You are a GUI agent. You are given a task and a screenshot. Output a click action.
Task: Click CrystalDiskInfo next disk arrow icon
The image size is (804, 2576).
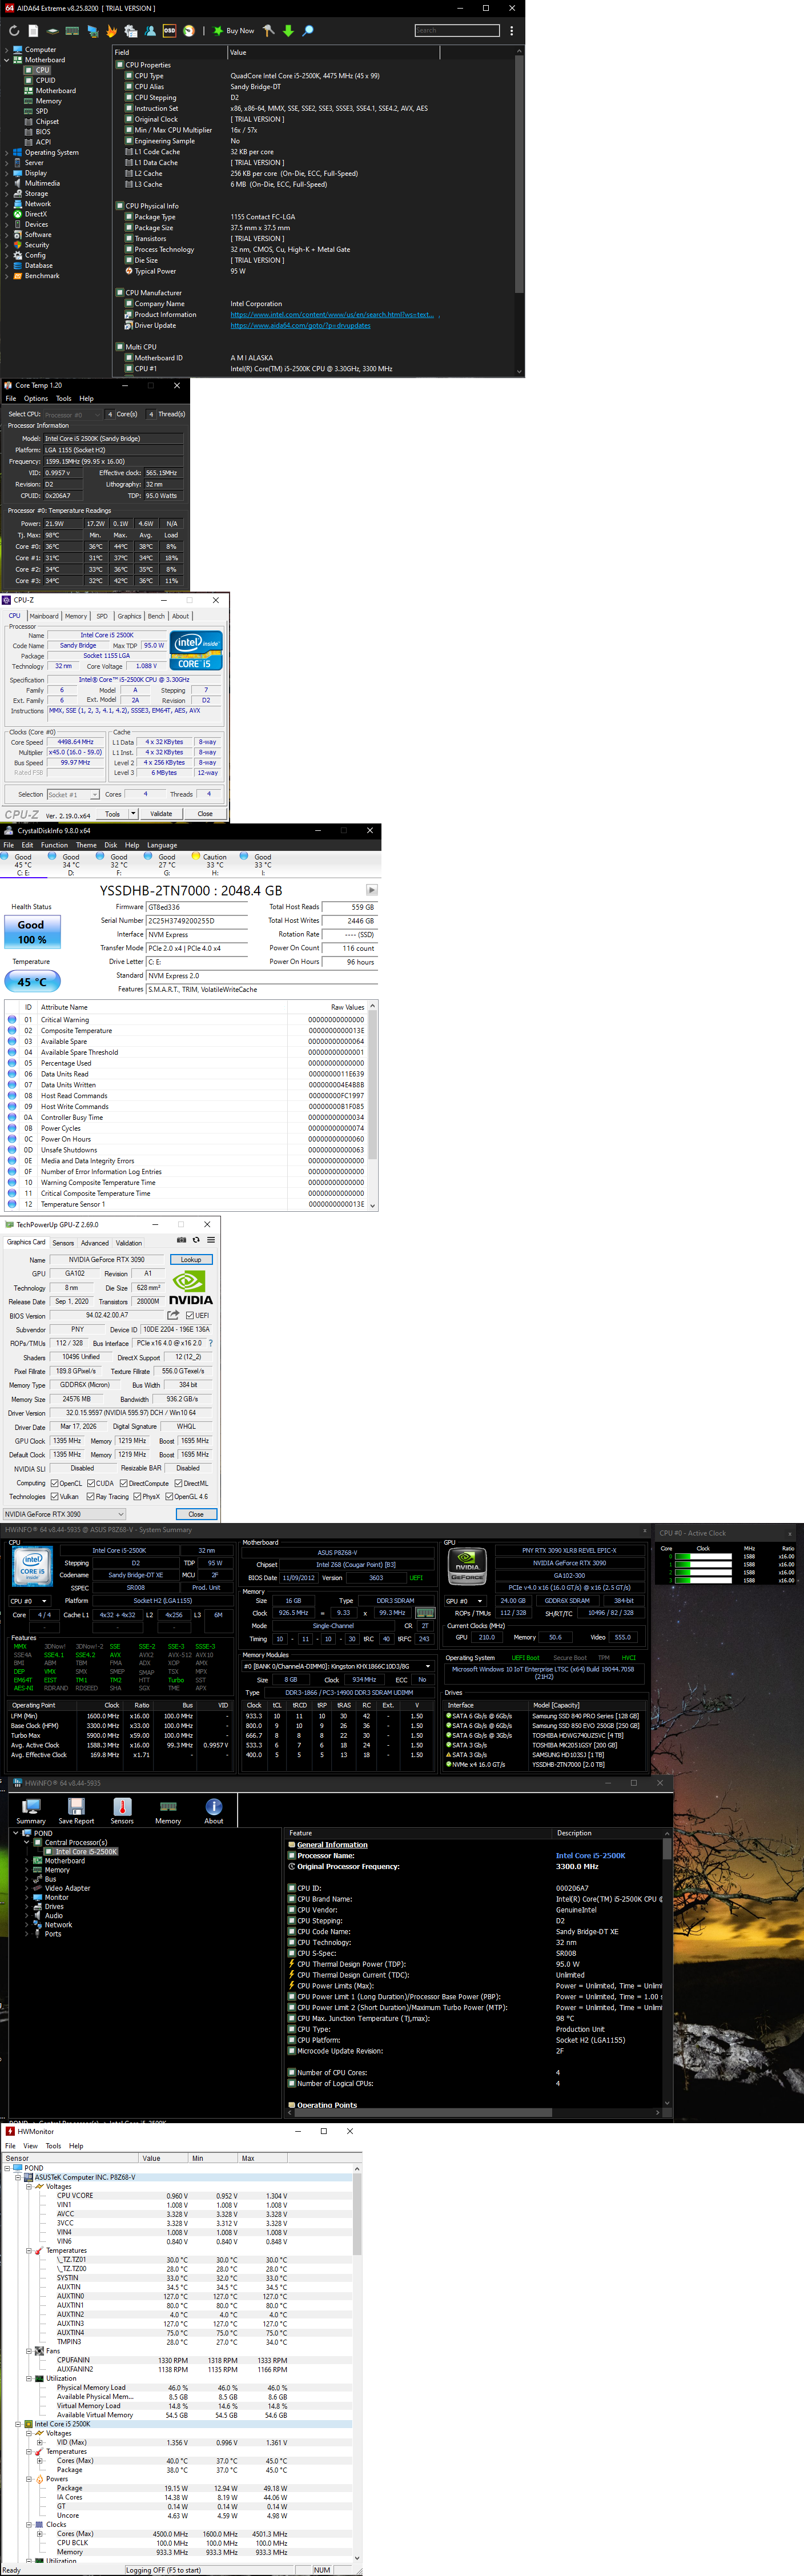tap(371, 890)
